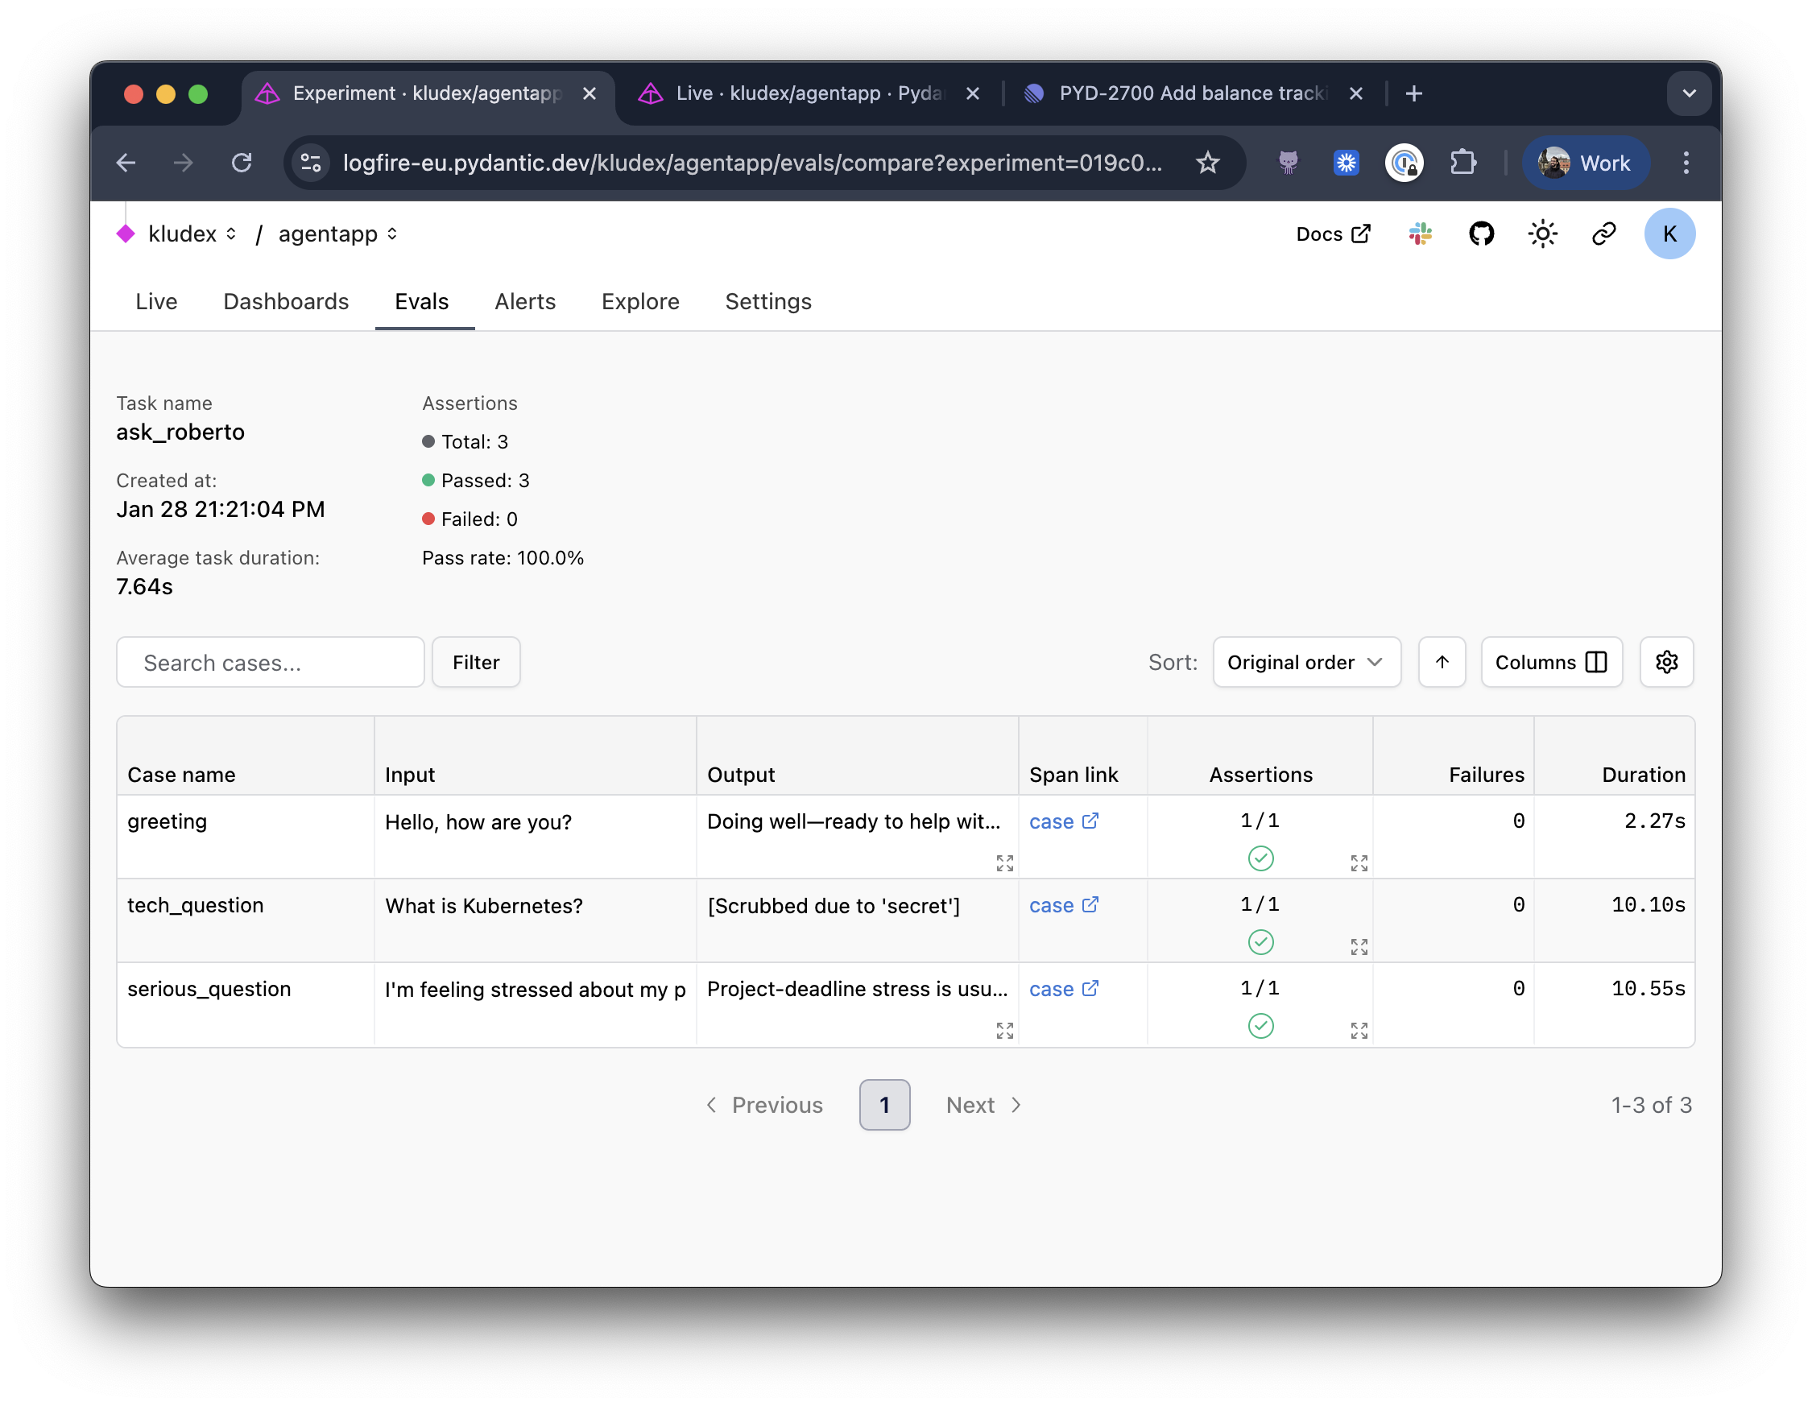The height and width of the screenshot is (1406, 1812).
Task: Click the Filter button
Action: pyautogui.click(x=475, y=662)
